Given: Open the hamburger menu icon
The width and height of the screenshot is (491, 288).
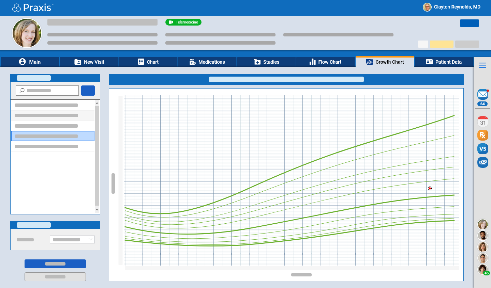Looking at the screenshot, I should tap(482, 65).
